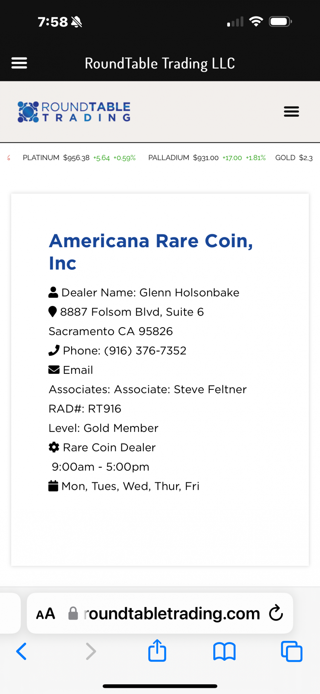Tap the RoundTable Trading logo
The width and height of the screenshot is (320, 694).
74,112
